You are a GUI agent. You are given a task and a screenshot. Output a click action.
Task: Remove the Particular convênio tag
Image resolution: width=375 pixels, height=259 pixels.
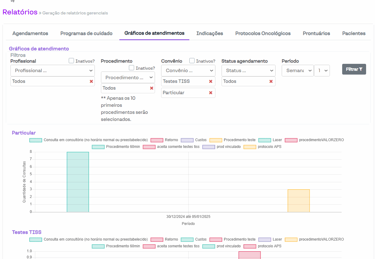click(211, 93)
